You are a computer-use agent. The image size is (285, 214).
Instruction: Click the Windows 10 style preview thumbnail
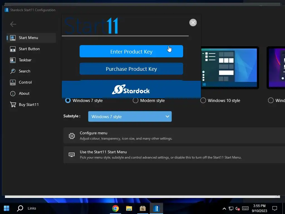230,68
